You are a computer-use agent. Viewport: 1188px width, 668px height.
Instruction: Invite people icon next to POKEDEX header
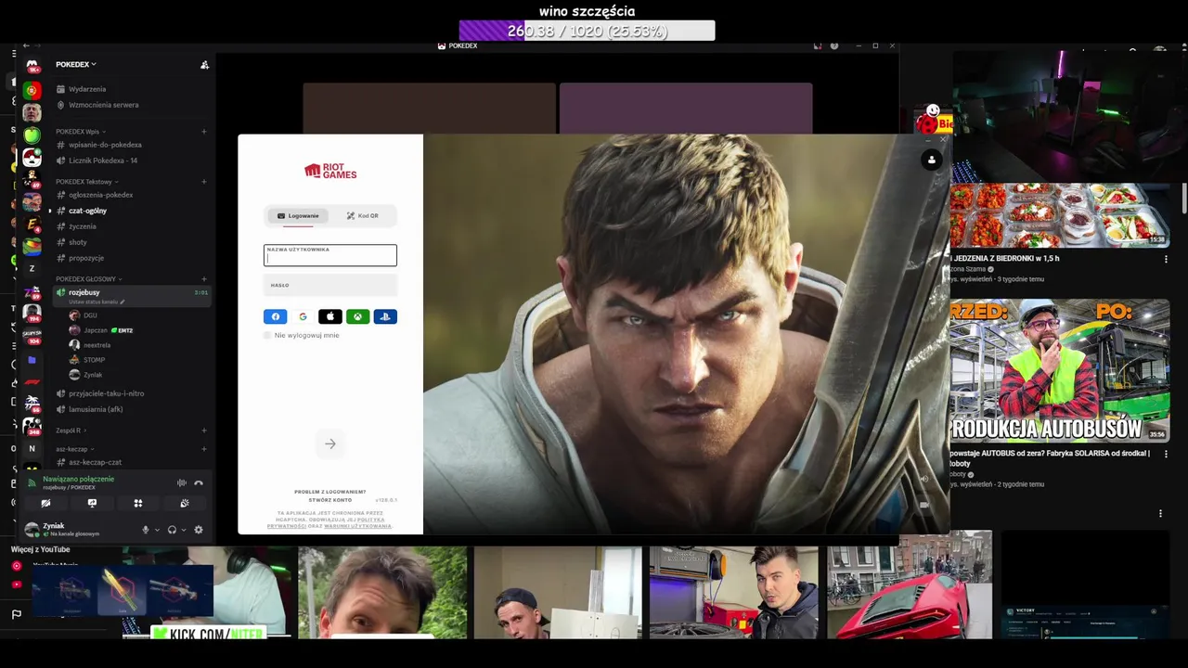(x=204, y=65)
